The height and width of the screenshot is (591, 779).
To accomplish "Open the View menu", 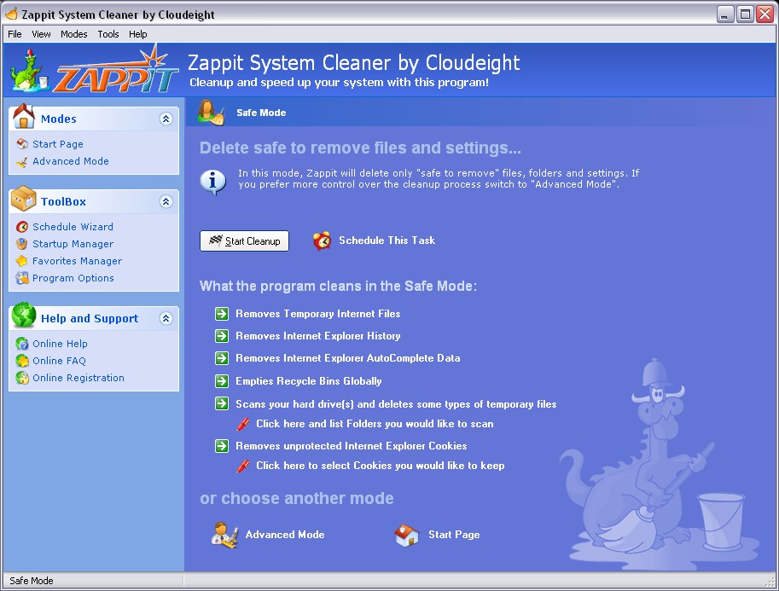I will (41, 34).
